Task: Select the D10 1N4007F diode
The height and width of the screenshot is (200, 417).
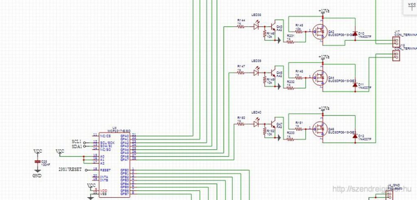Action: point(355,35)
